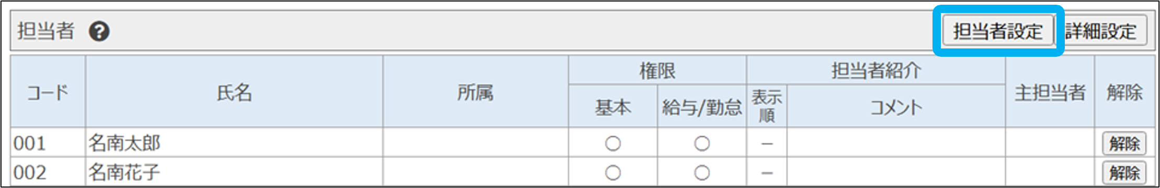This screenshot has height=188, width=1160.
Task: Click the 名南花子 name cell
Action: [x=234, y=172]
